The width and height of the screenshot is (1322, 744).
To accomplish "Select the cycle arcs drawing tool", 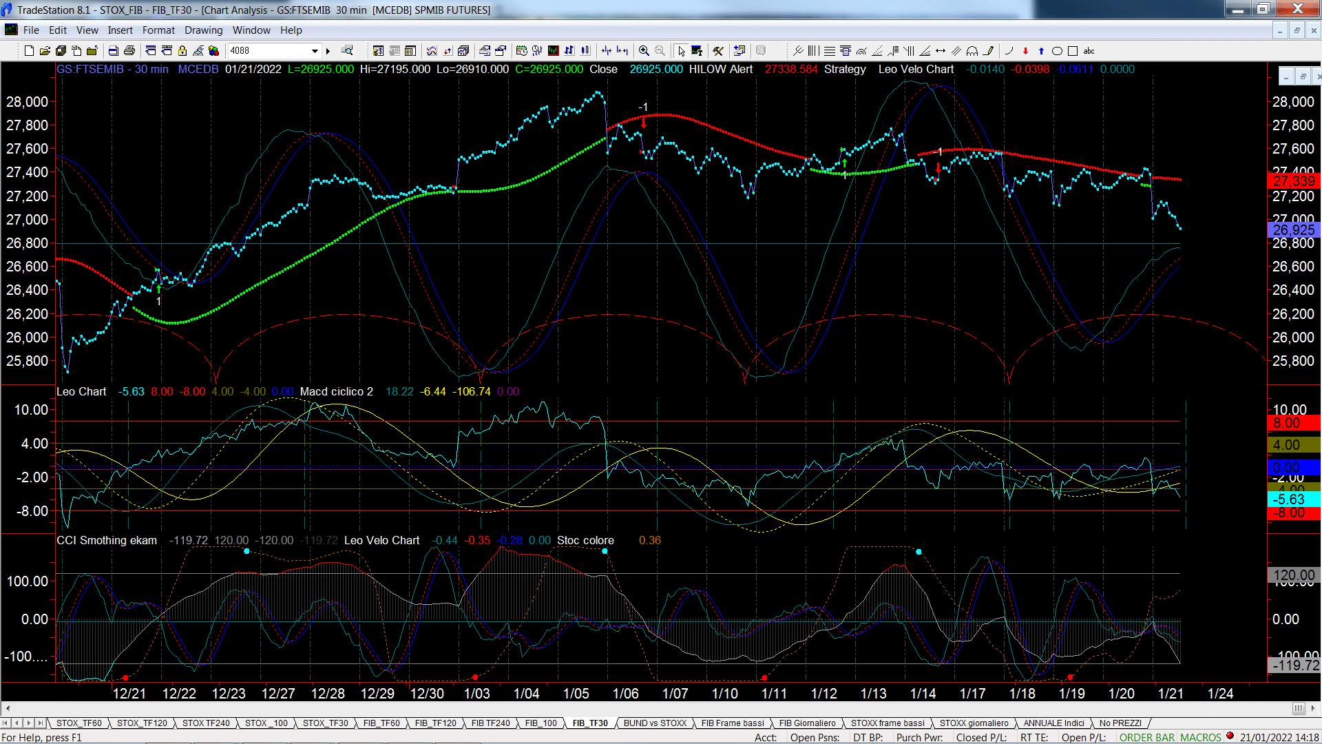I will click(972, 51).
